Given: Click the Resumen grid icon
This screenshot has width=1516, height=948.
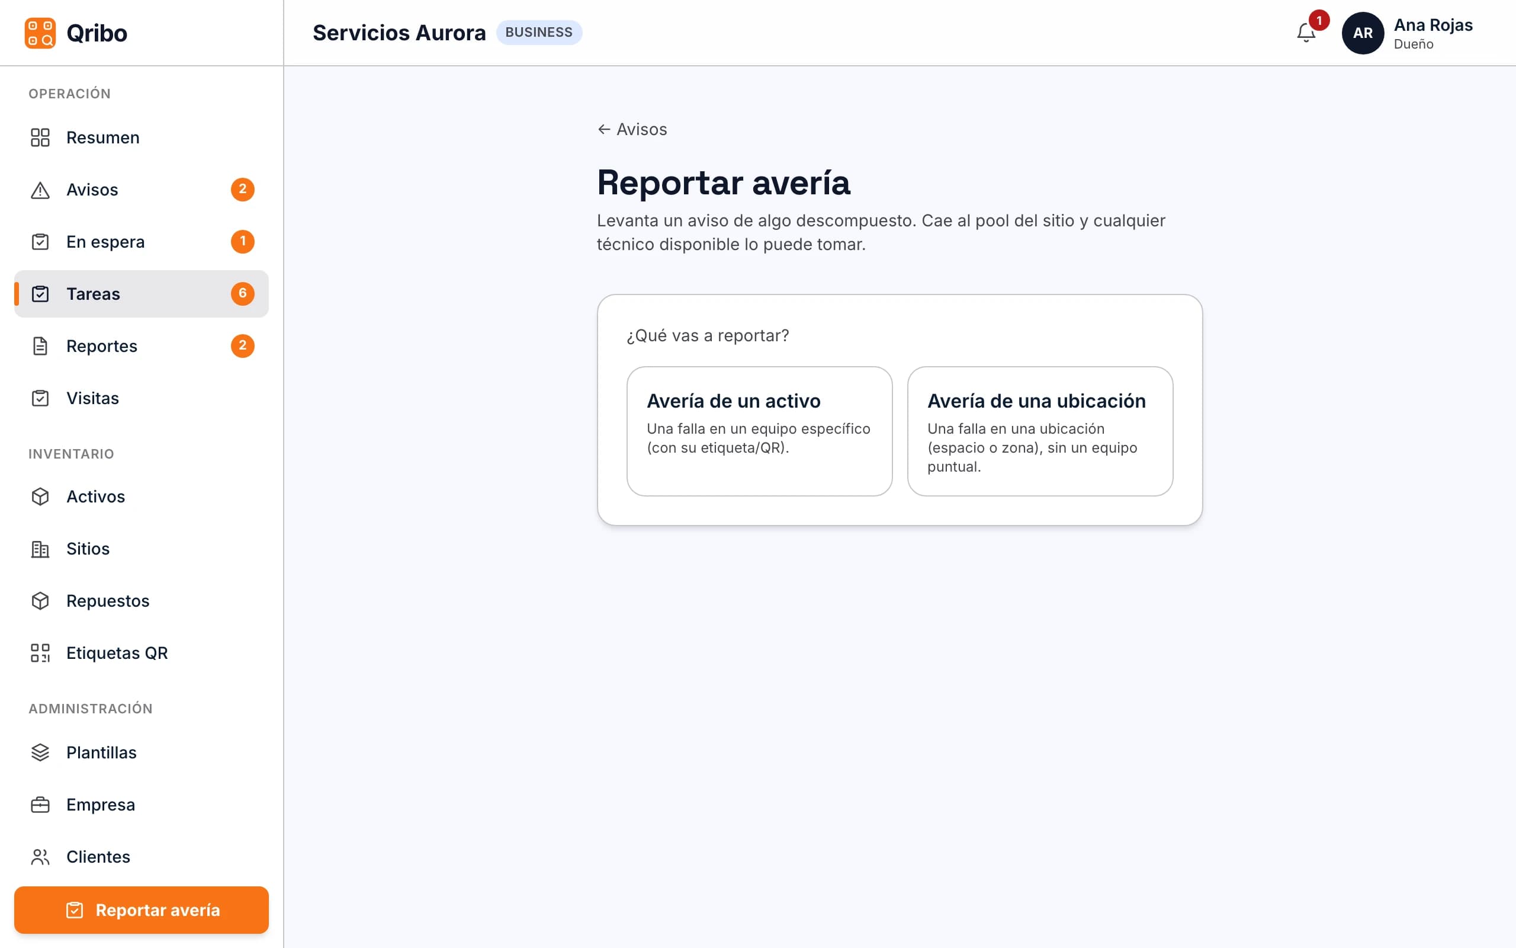Looking at the screenshot, I should click(x=40, y=137).
